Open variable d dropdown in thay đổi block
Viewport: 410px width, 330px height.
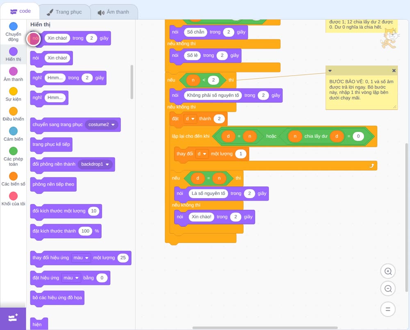[202, 154]
